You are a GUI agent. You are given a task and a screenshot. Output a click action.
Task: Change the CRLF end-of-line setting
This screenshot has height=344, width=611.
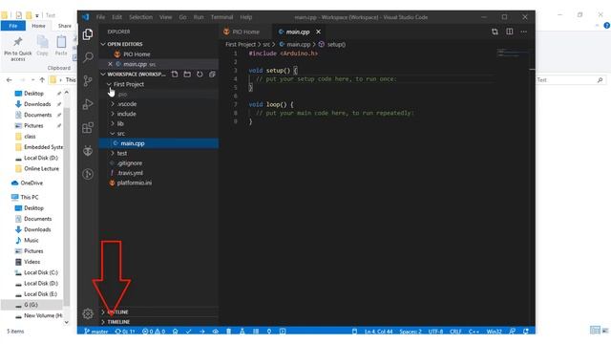455,332
